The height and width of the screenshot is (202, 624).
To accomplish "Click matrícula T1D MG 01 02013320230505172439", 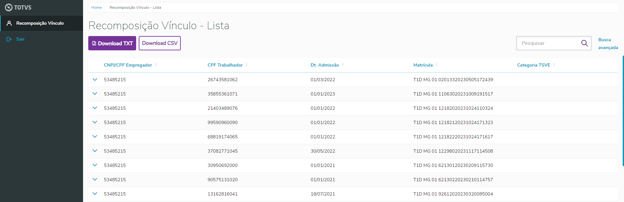I will [453, 80].
